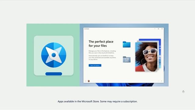
Task: Click the gray document folder icon
Action: (x=127, y=59)
